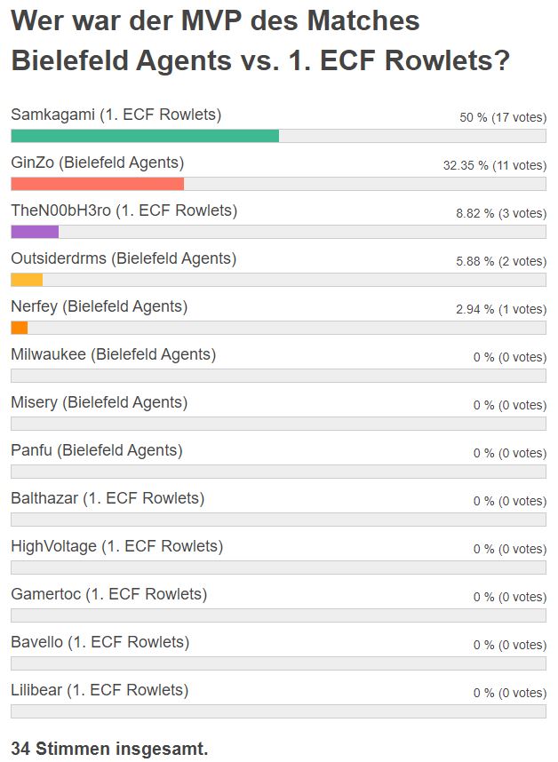558x762 pixels.
Task: Click the Panfu (Bielefeld Agents) label
Action: pos(97,450)
